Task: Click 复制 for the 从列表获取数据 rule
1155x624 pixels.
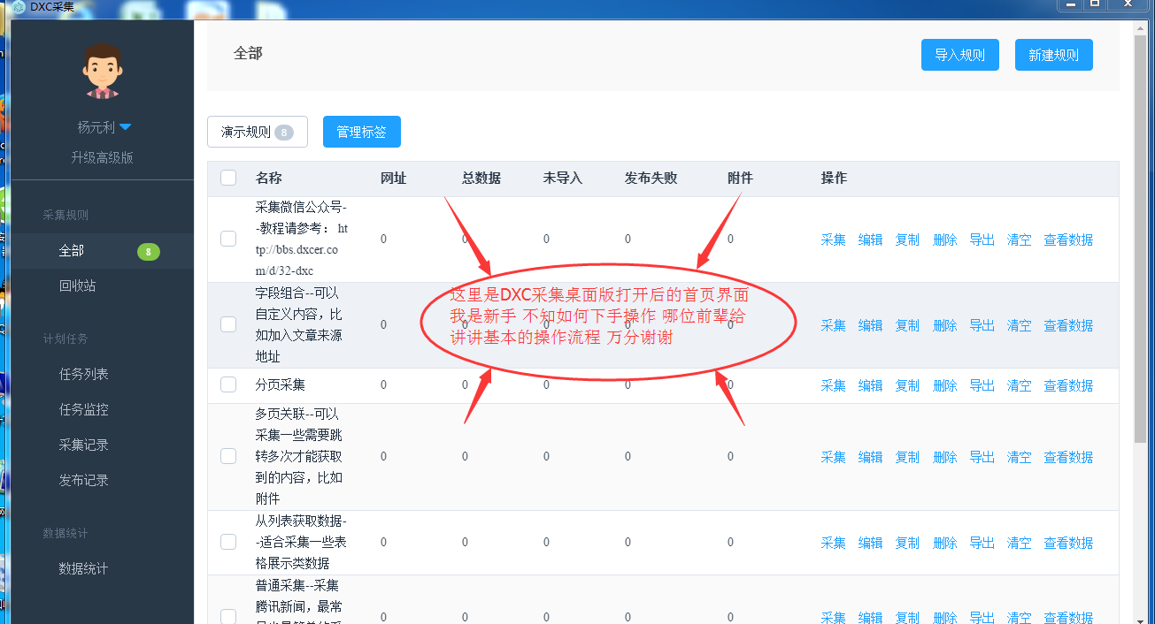Action: (x=908, y=543)
